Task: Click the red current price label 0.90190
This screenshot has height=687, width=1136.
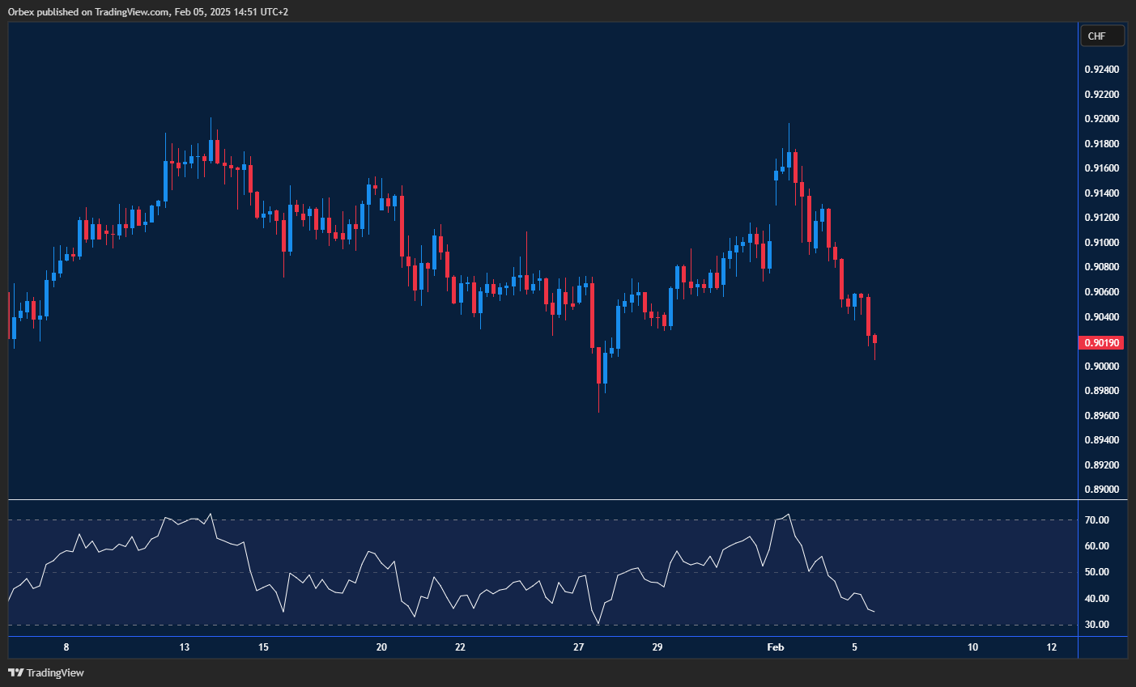Action: coord(1101,342)
